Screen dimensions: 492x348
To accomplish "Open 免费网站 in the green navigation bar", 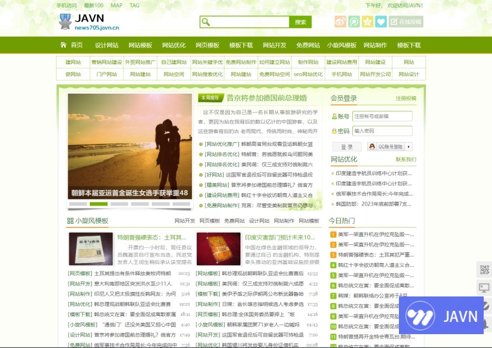I will tap(308, 45).
